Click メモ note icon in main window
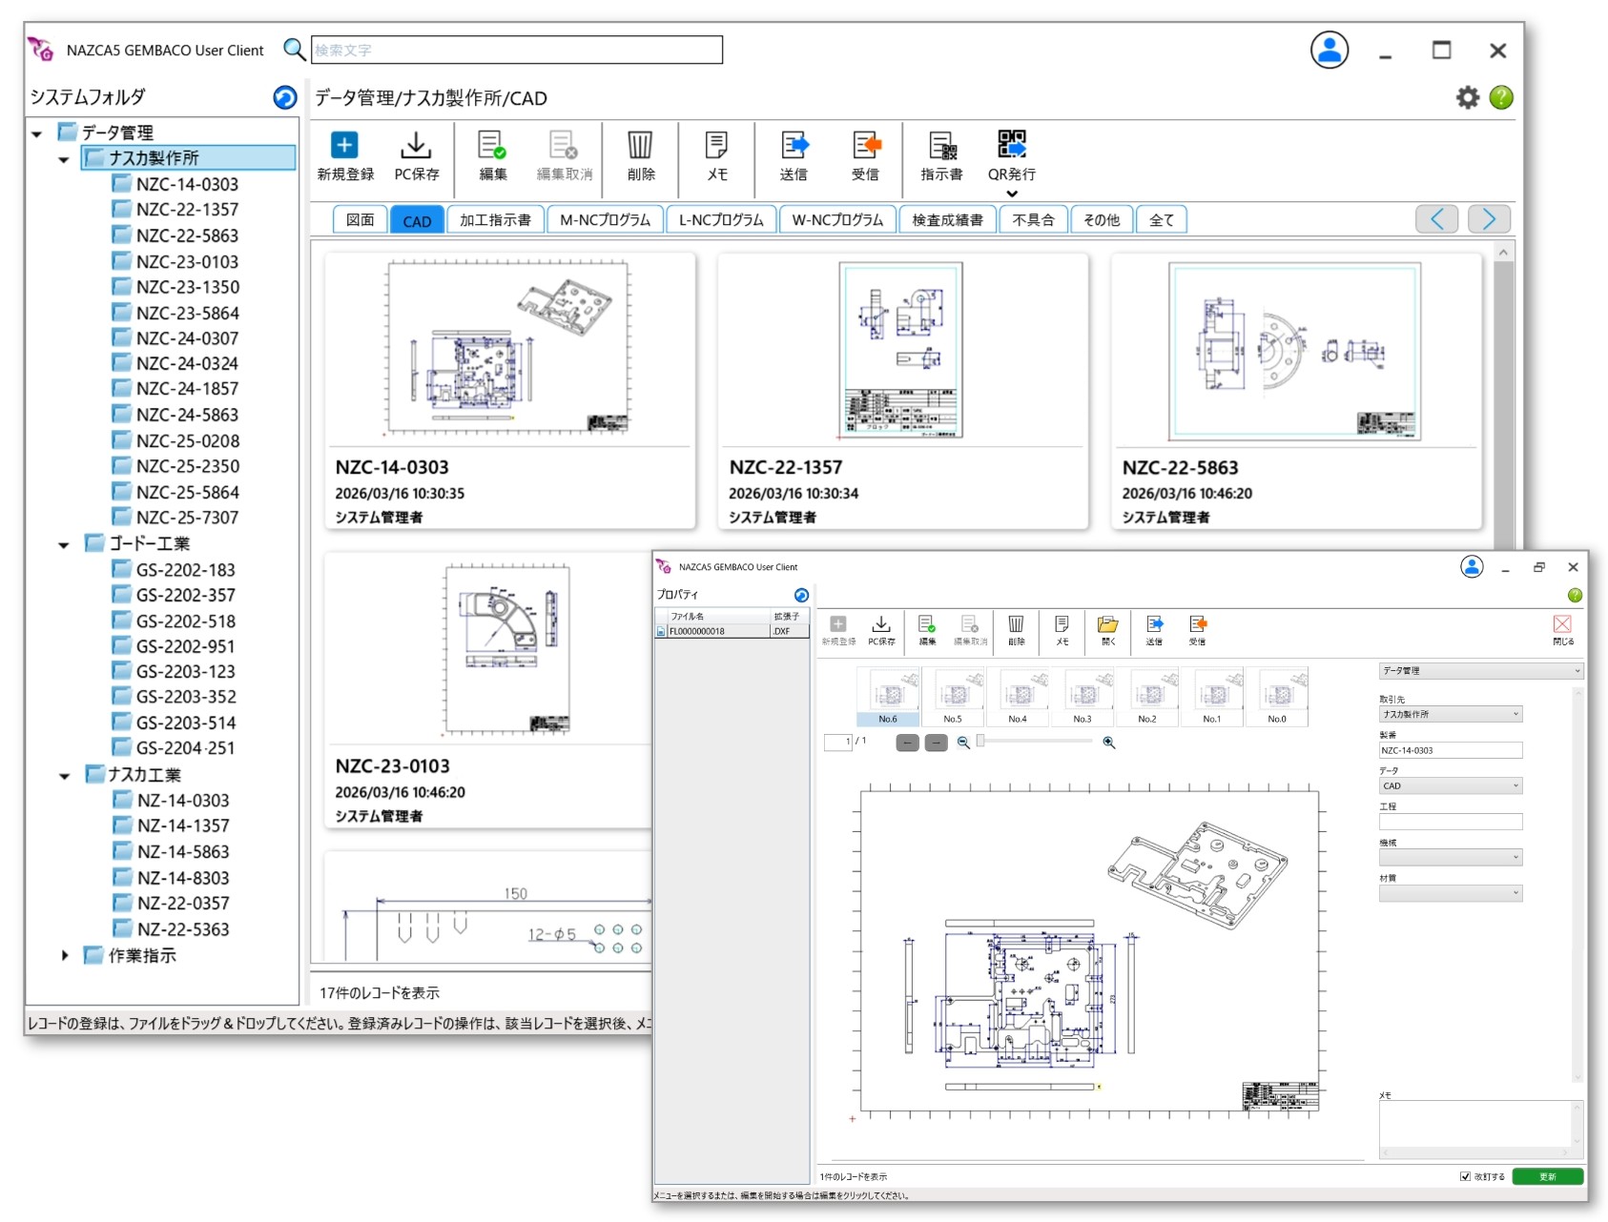 [716, 145]
